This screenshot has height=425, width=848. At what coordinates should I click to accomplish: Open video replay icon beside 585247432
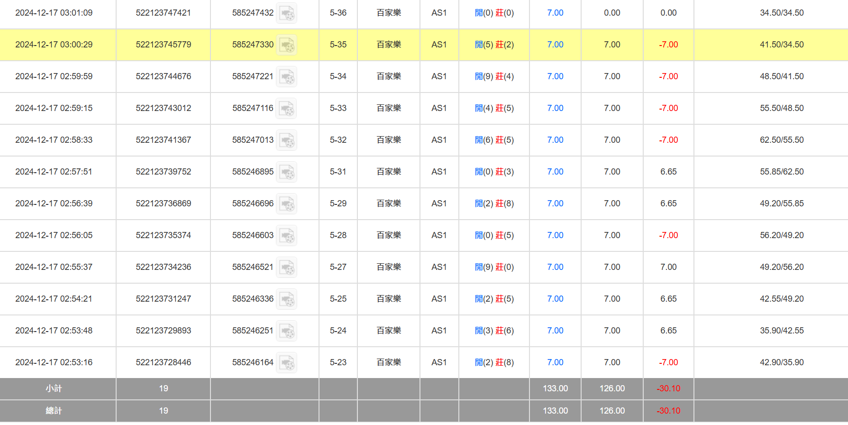[286, 13]
